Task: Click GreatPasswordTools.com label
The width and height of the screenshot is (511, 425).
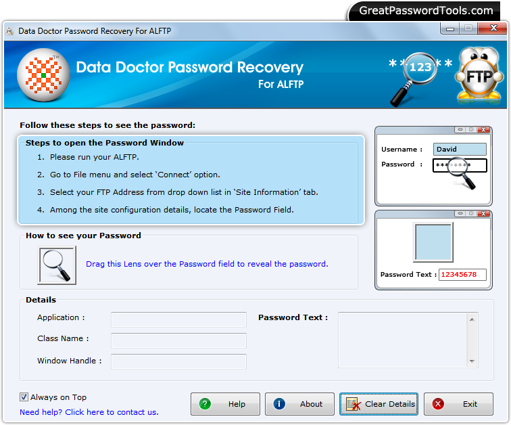Action: [426, 11]
